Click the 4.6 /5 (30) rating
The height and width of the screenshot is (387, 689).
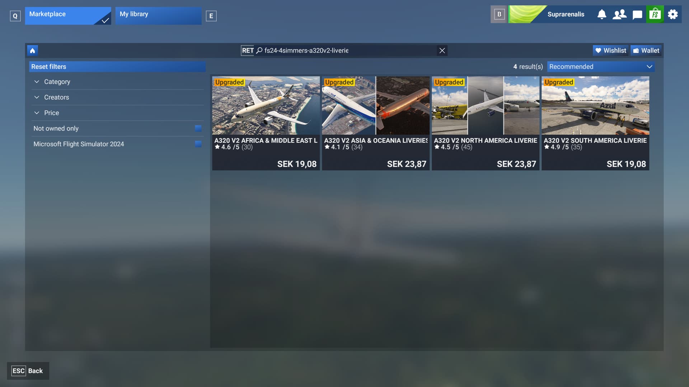(x=234, y=147)
